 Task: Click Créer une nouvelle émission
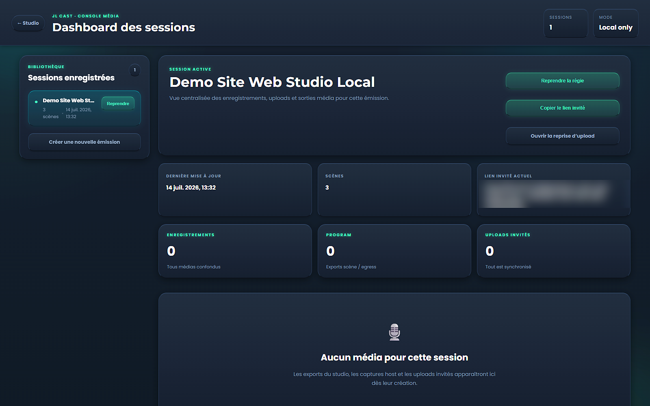point(84,142)
